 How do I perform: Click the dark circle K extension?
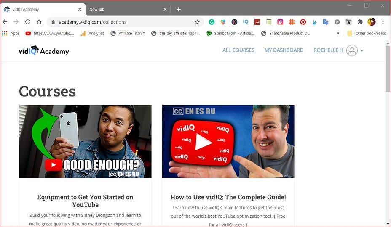click(x=234, y=22)
